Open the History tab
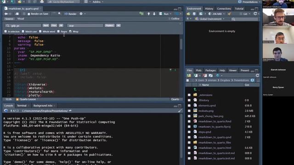This screenshot has height=165, width=294. [209, 9]
